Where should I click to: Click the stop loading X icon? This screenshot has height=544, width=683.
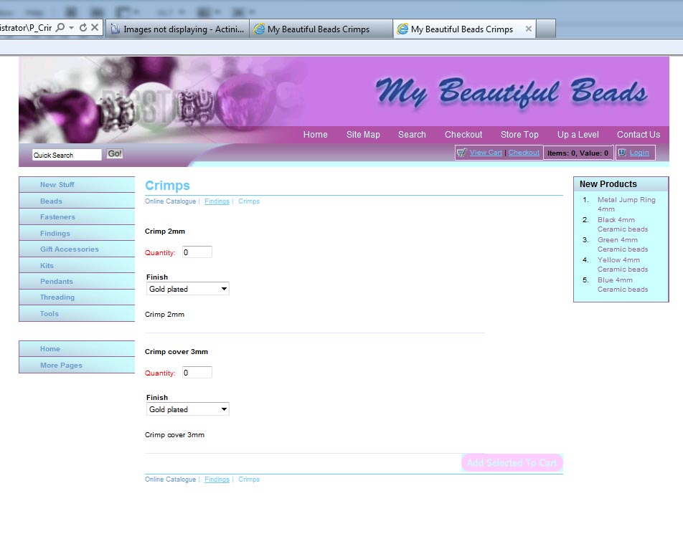coord(95,28)
